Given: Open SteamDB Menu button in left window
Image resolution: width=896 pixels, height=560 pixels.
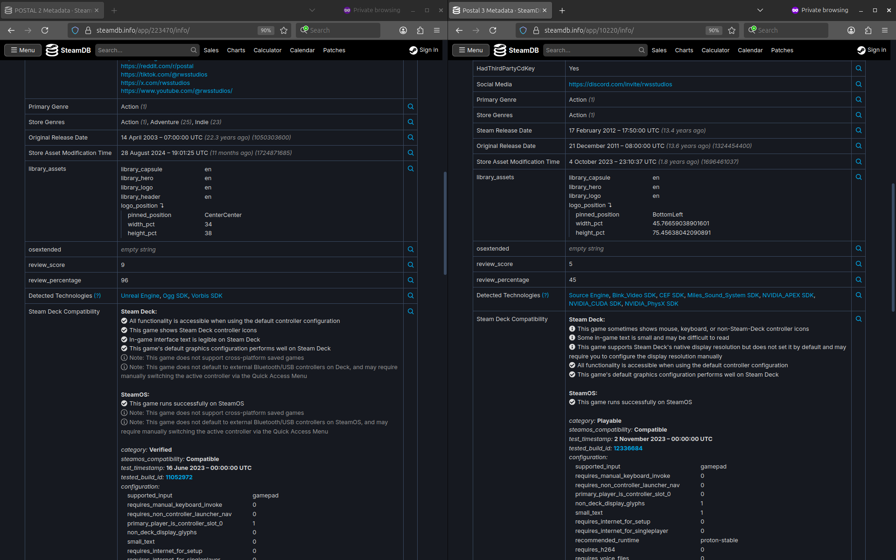Looking at the screenshot, I should point(23,50).
